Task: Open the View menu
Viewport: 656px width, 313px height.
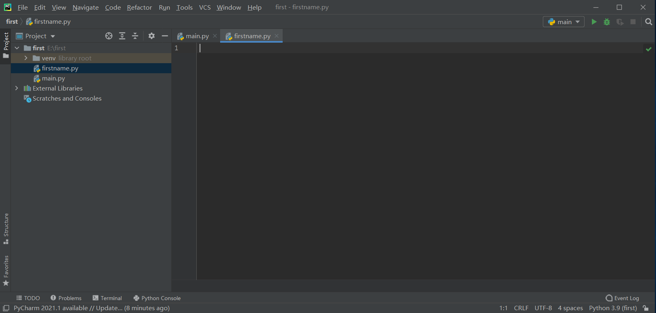Action: (59, 7)
